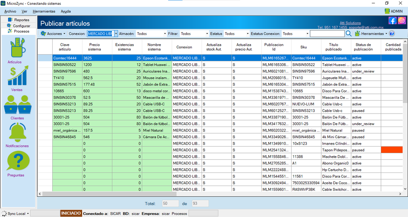Click the Acciones gear icon

43,33
